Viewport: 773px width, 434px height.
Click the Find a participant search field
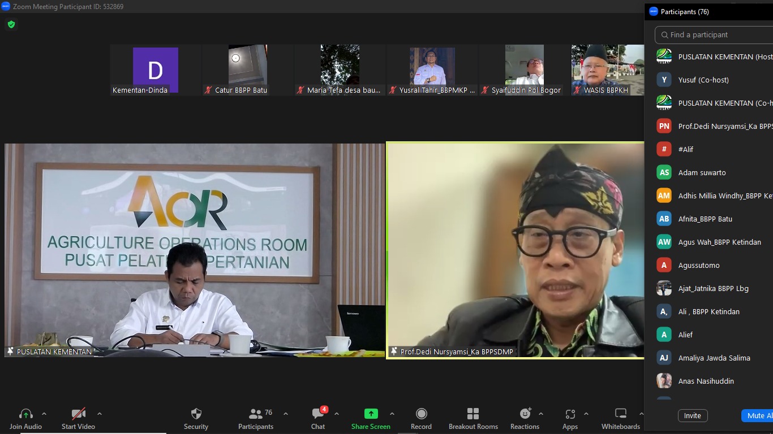coord(718,35)
